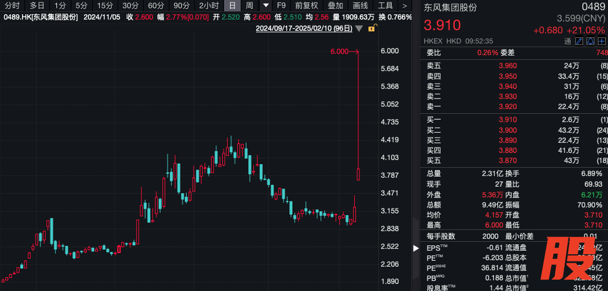Select the 2小时 two-hour period
This screenshot has height=291, width=608.
click(x=209, y=5)
